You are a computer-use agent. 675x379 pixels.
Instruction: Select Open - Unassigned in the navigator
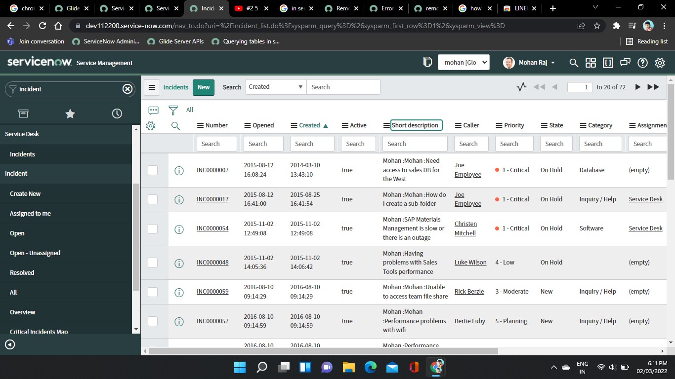click(x=35, y=253)
